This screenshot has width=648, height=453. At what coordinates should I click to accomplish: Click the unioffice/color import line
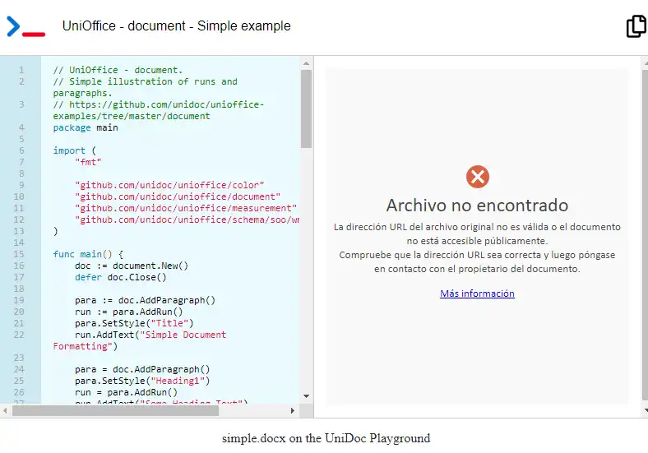pyautogui.click(x=169, y=185)
